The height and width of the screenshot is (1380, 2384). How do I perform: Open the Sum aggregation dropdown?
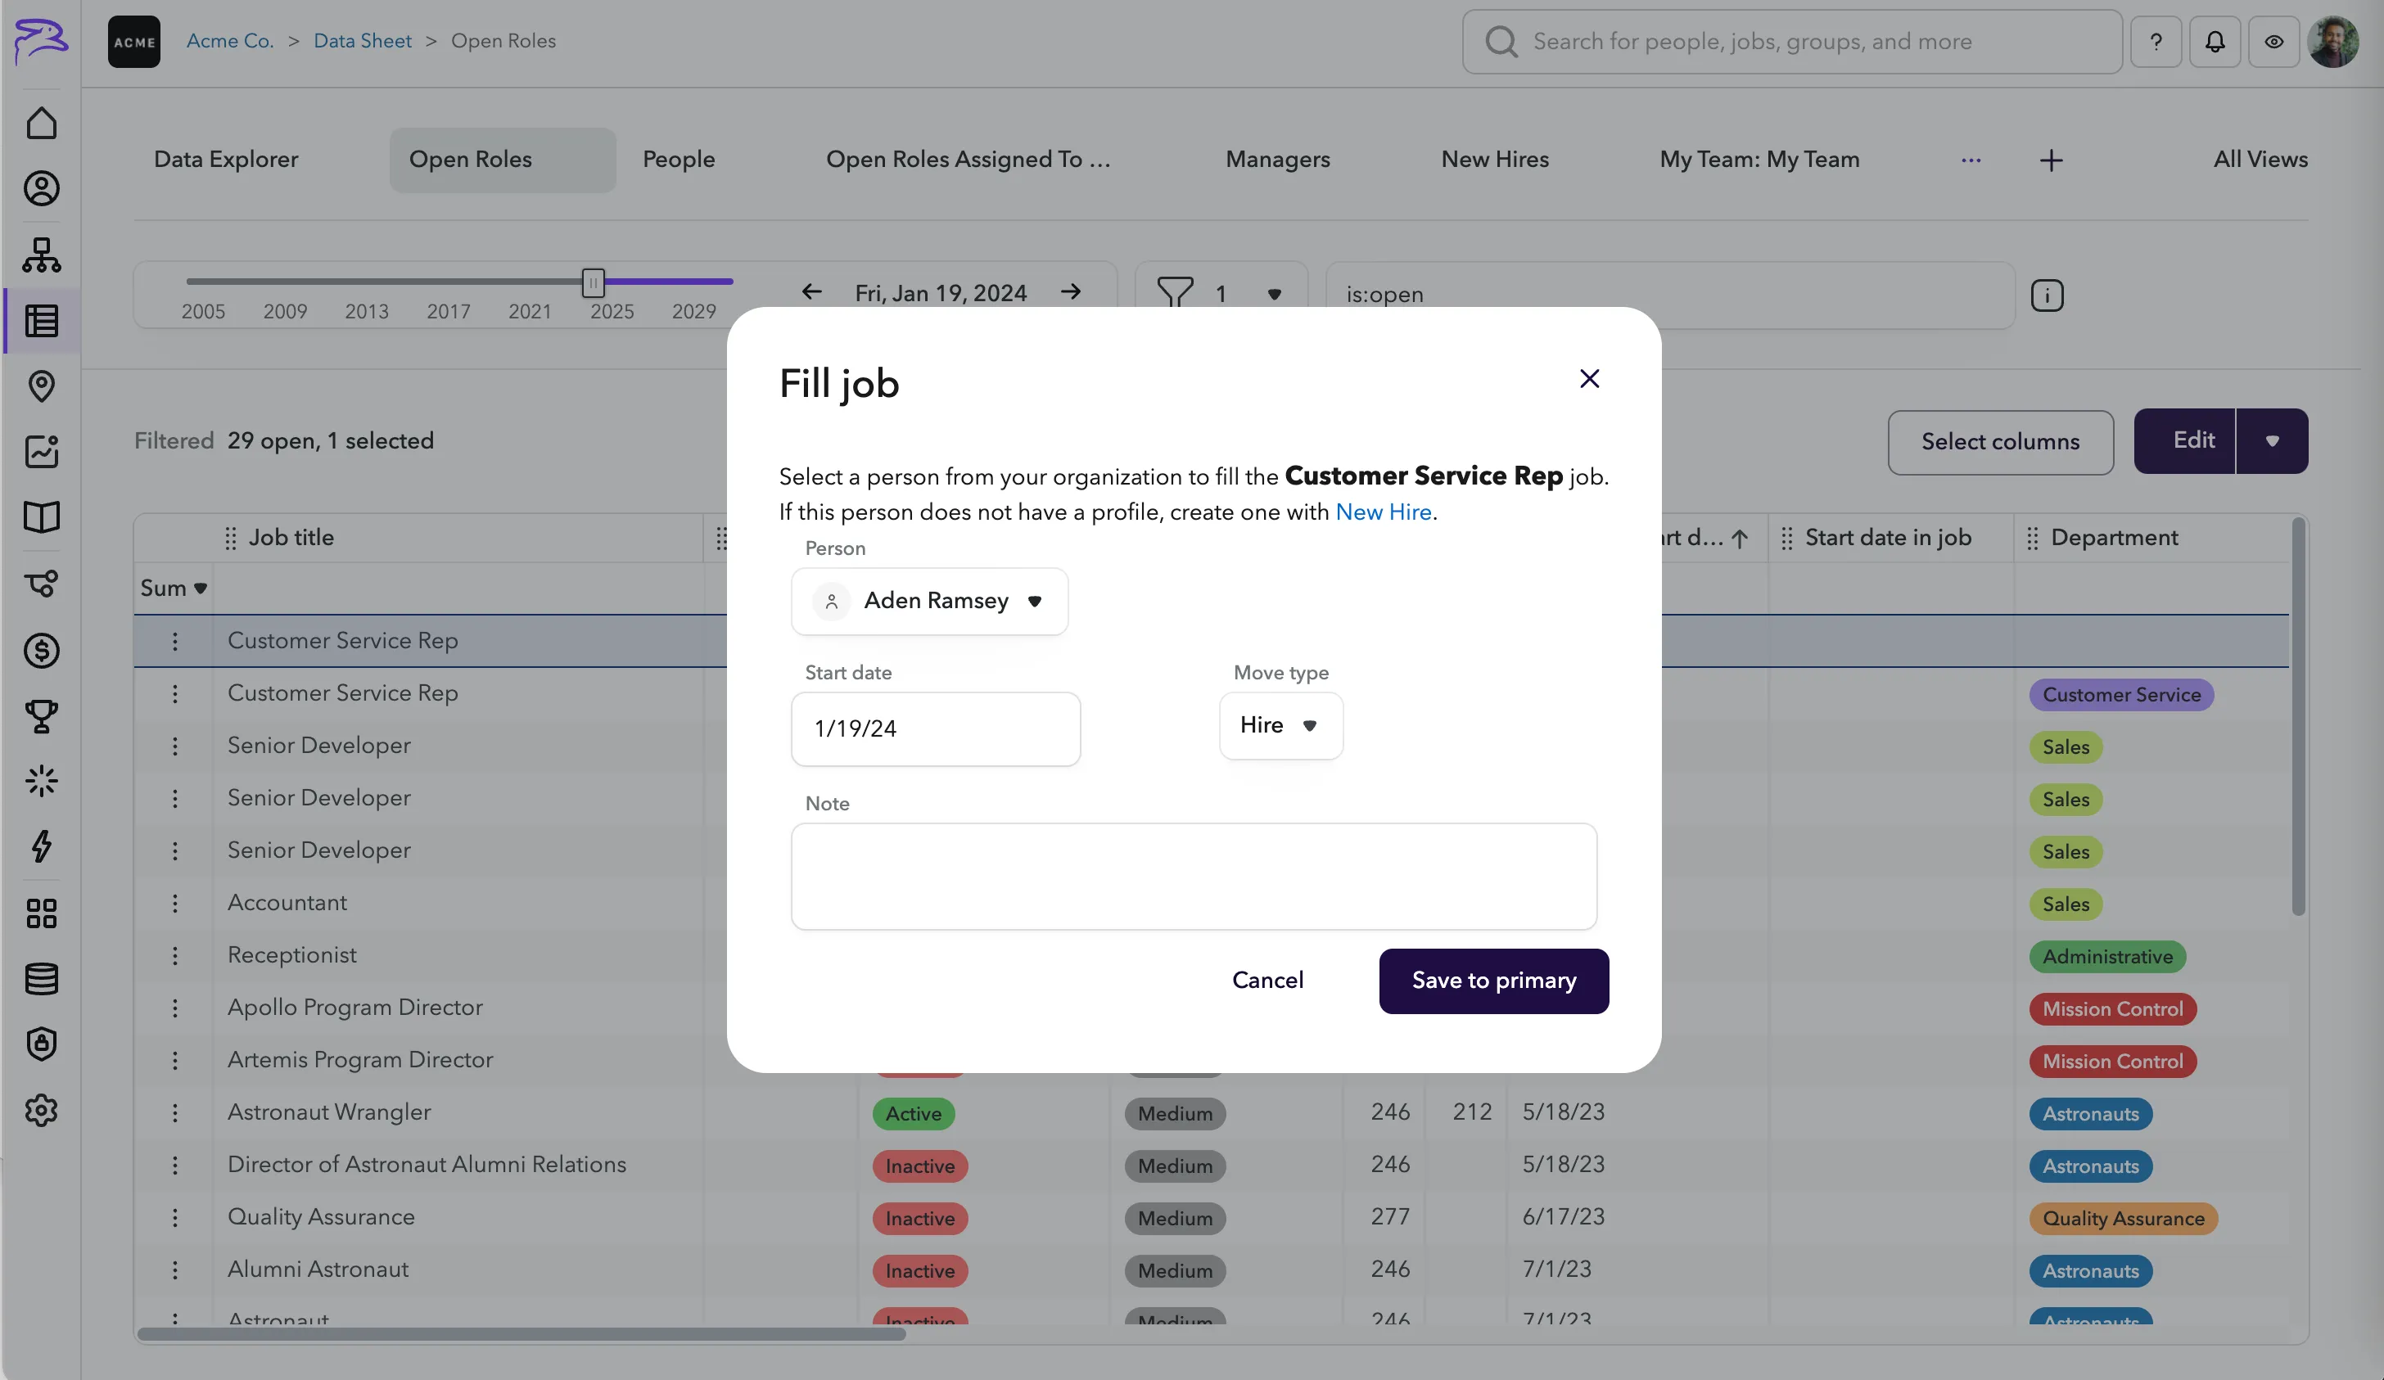[173, 589]
